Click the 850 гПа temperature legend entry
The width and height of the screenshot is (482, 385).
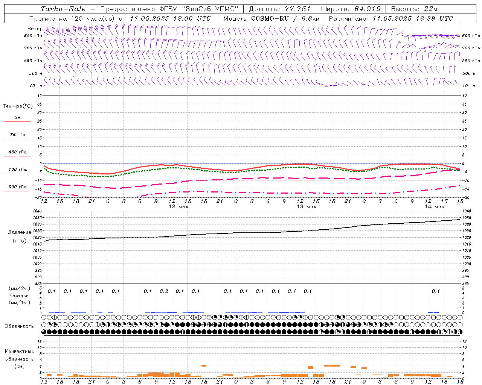[x=17, y=152]
